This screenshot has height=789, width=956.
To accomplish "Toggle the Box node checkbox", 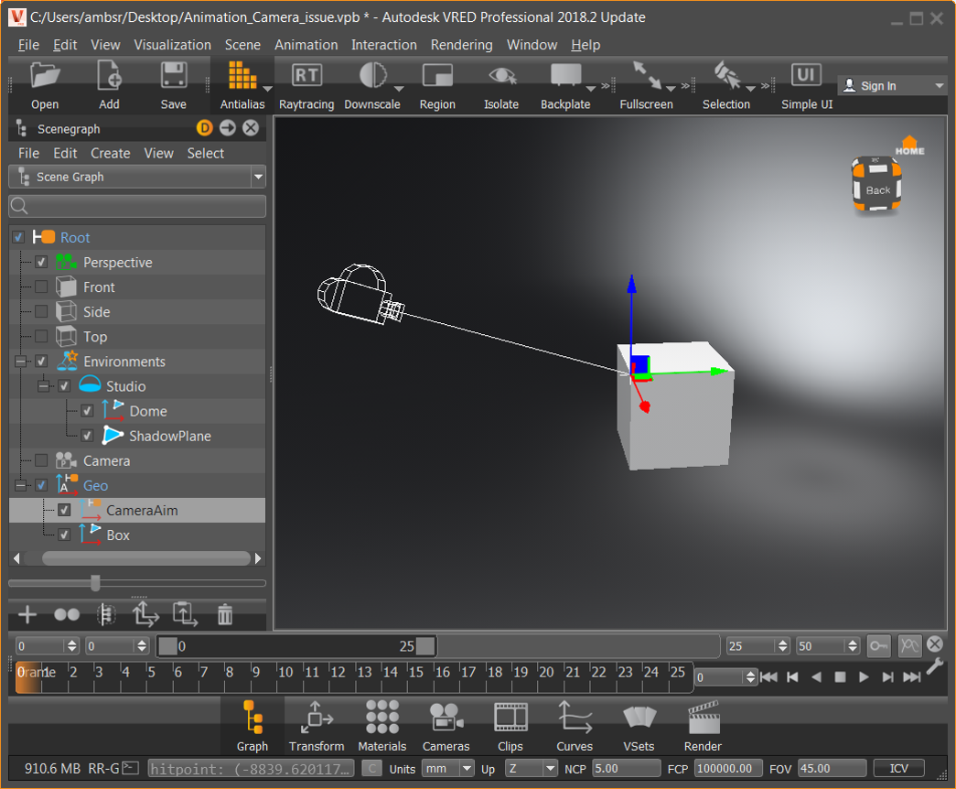I will pos(64,535).
